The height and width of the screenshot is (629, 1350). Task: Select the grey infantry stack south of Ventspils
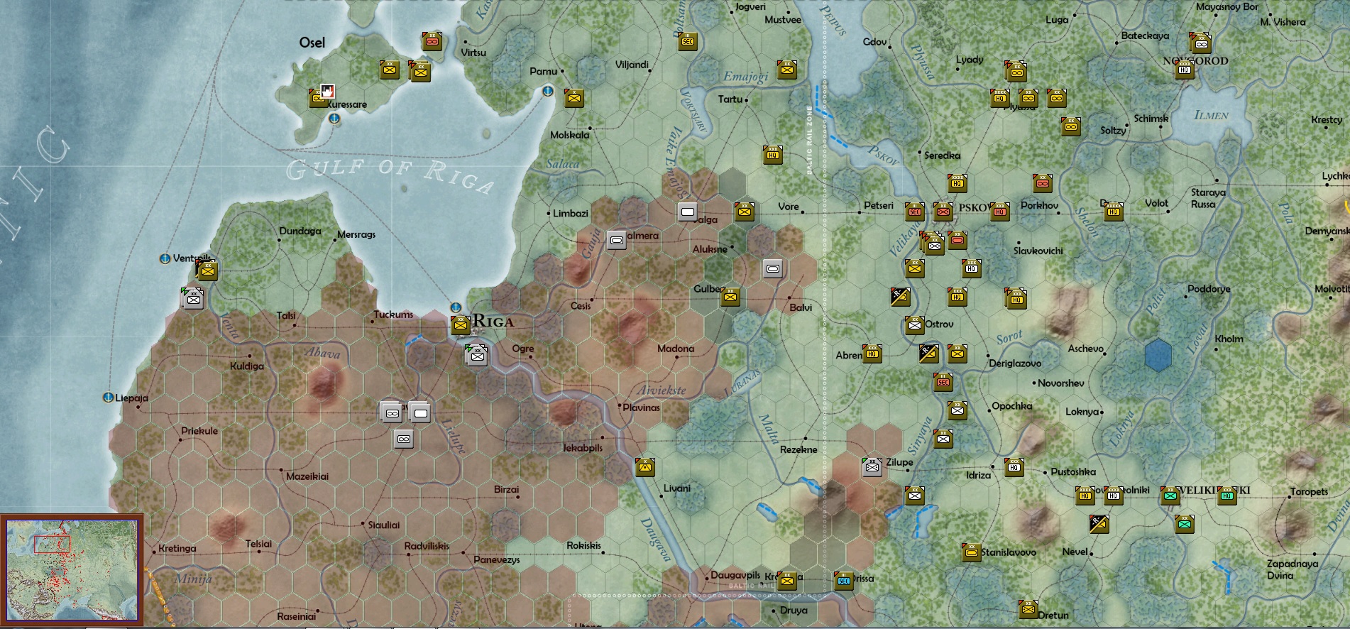(x=193, y=298)
